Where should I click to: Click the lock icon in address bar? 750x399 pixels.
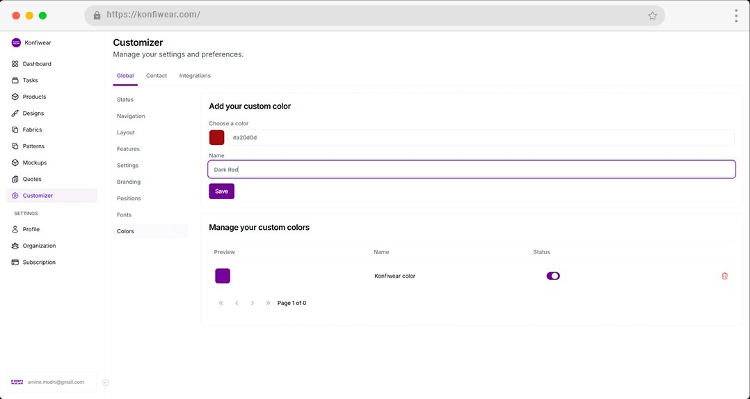97,15
